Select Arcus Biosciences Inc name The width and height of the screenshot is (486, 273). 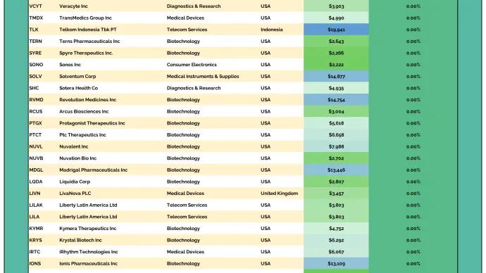coord(84,111)
